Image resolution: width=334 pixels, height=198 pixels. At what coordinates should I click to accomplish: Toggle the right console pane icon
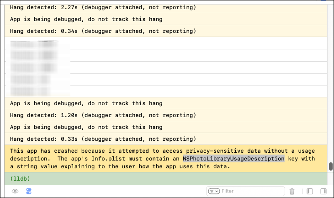(323, 191)
